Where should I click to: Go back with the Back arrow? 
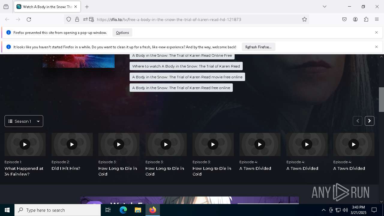7,19
